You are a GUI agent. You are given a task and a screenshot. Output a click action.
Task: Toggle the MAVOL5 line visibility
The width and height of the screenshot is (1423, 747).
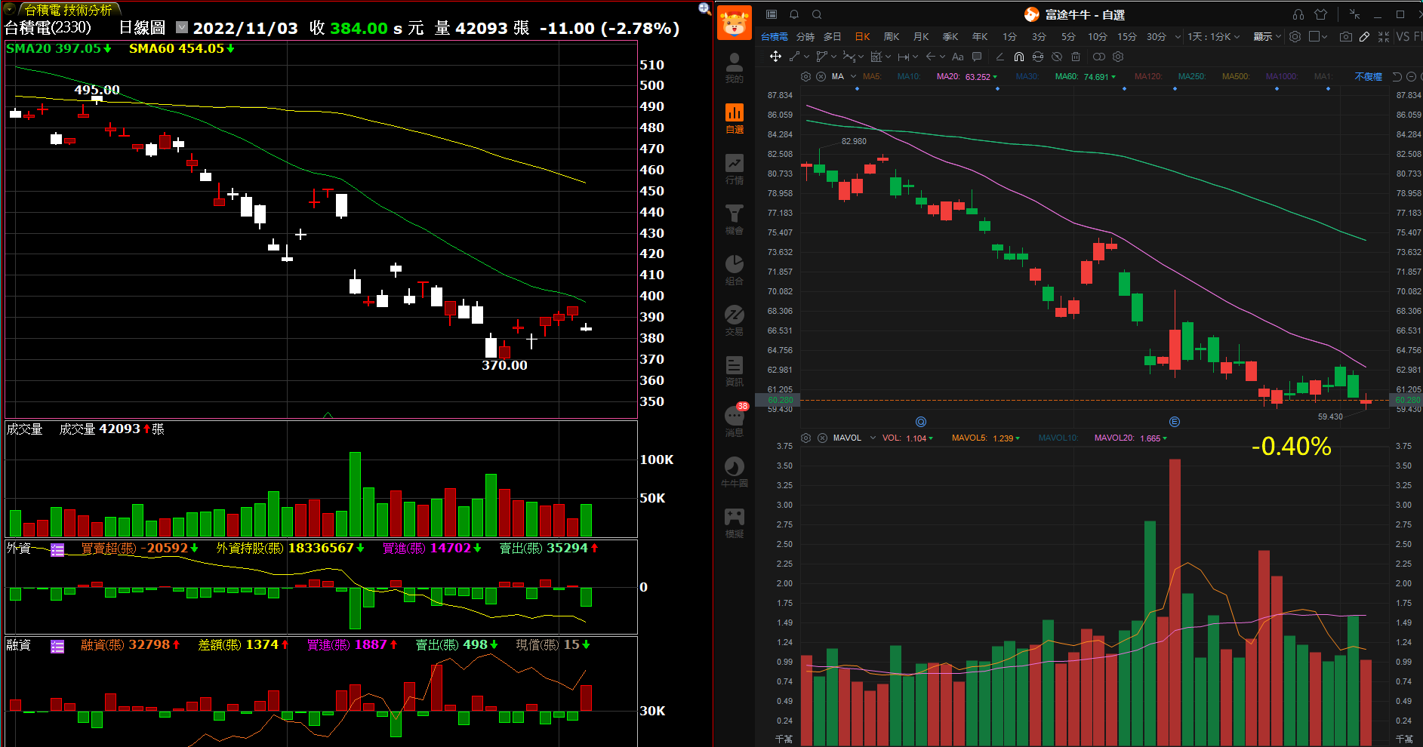969,438
